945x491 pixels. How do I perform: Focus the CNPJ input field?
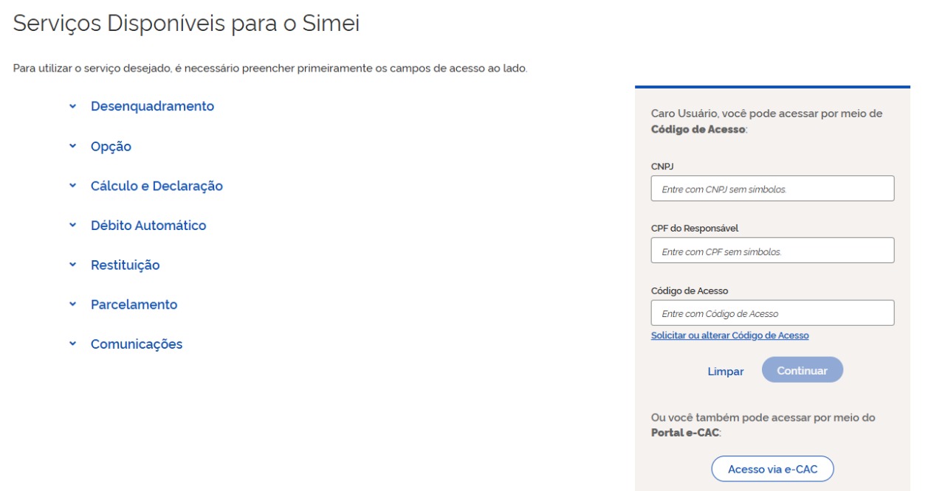772,189
